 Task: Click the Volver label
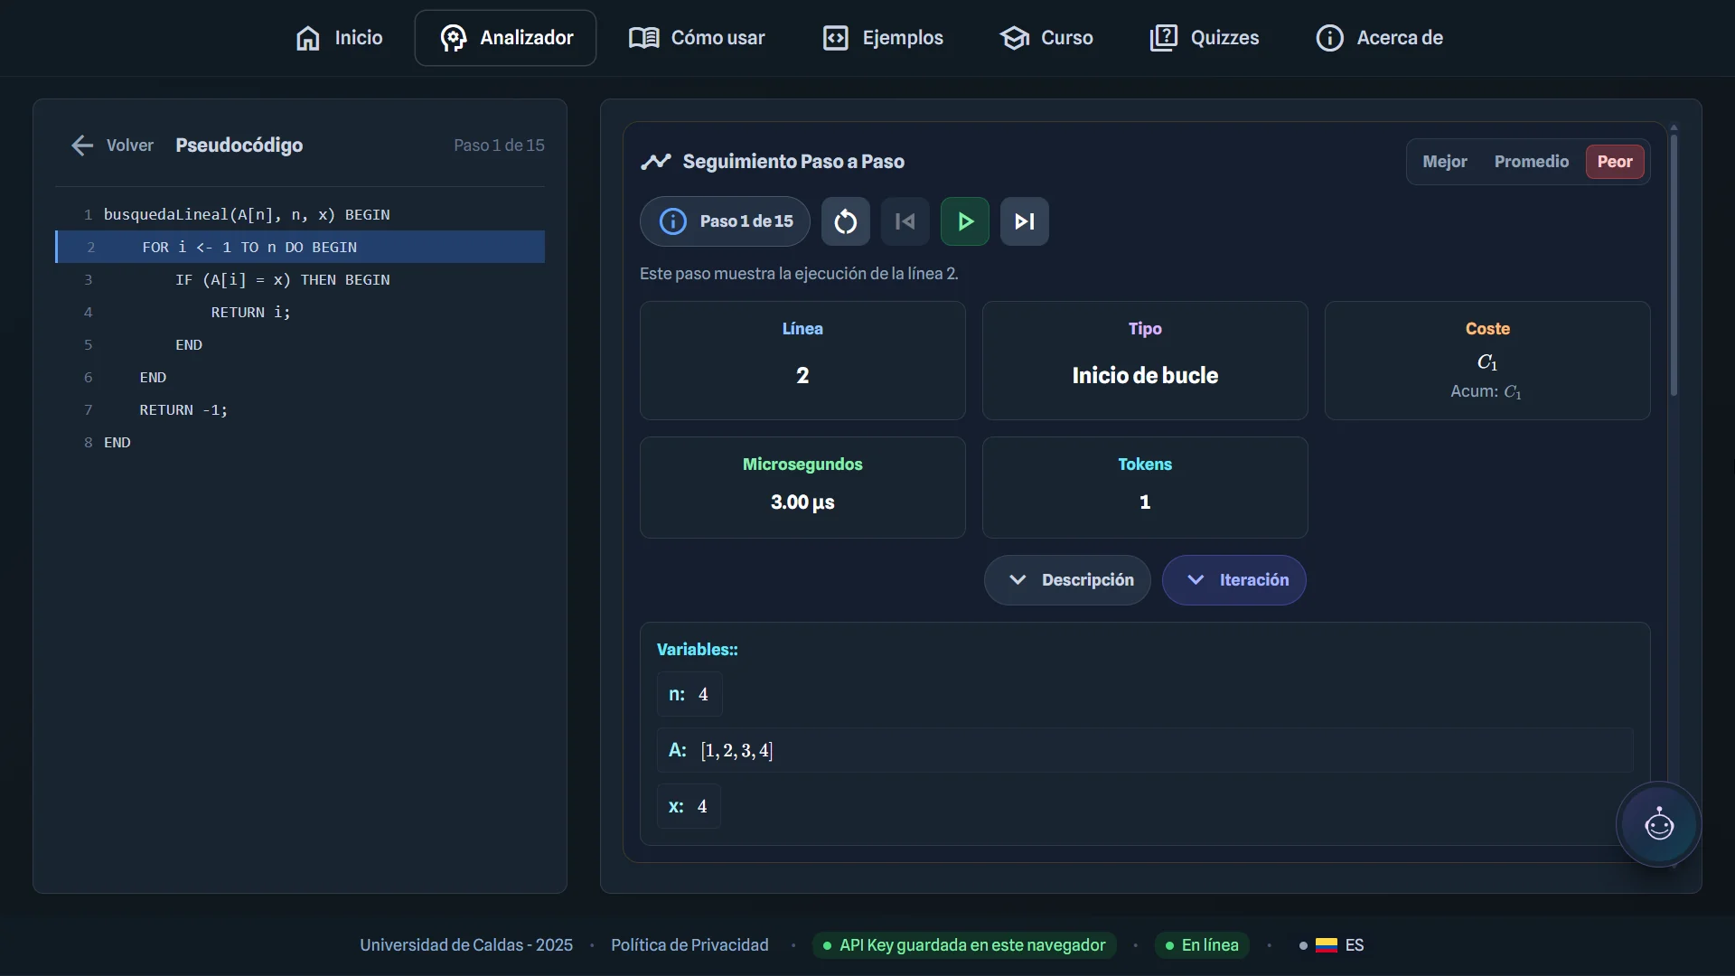click(130, 145)
